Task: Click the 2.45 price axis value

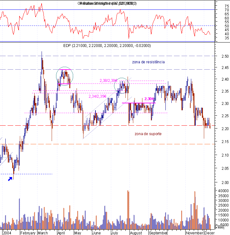Action: coord(225,68)
